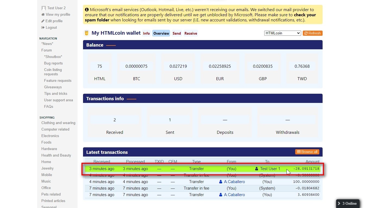Viewport: 366px width, 208px height.
Task: Browse the Electronics shopping category
Action: coord(50,136)
